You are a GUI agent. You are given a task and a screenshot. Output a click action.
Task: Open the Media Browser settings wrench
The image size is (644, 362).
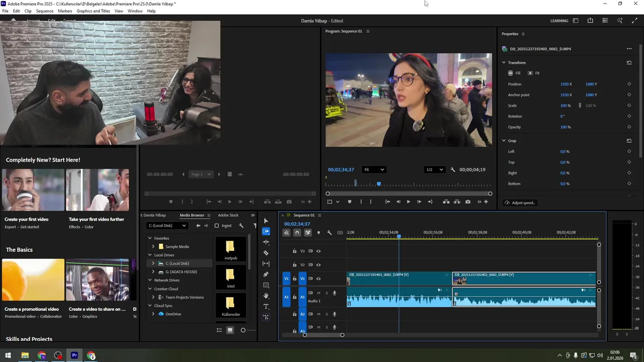241,226
